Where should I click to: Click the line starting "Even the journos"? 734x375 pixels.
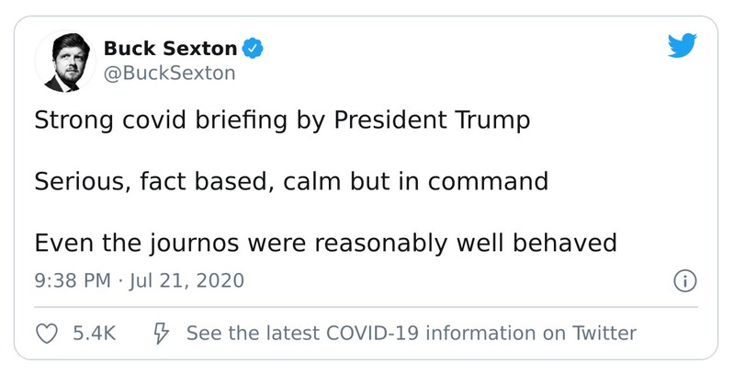pyautogui.click(x=322, y=243)
